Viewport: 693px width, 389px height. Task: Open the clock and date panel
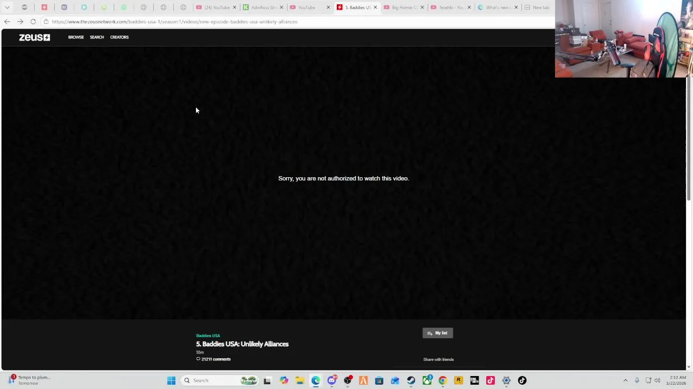677,380
